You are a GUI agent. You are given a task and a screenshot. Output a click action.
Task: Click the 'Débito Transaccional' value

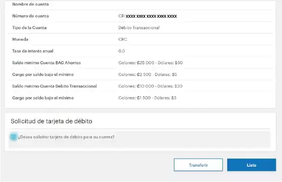pyautogui.click(x=139, y=28)
